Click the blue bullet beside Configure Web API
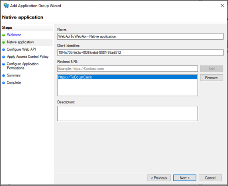 [x=4, y=50]
